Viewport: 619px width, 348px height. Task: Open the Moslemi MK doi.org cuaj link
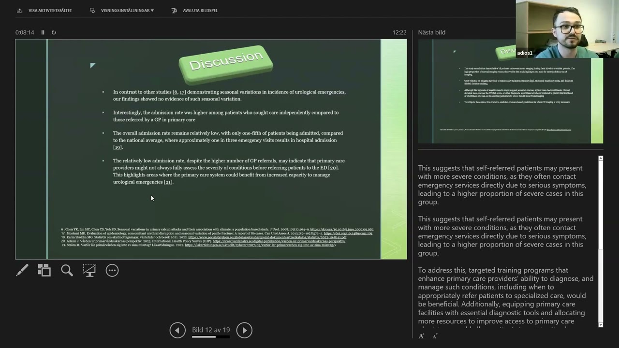pyautogui.click(x=348, y=233)
